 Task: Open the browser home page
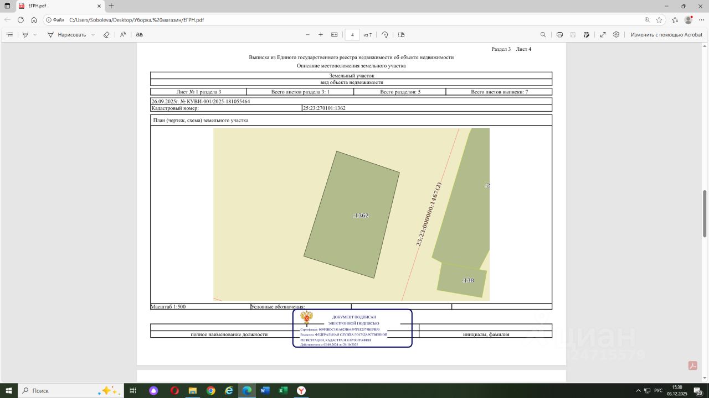pos(34,20)
